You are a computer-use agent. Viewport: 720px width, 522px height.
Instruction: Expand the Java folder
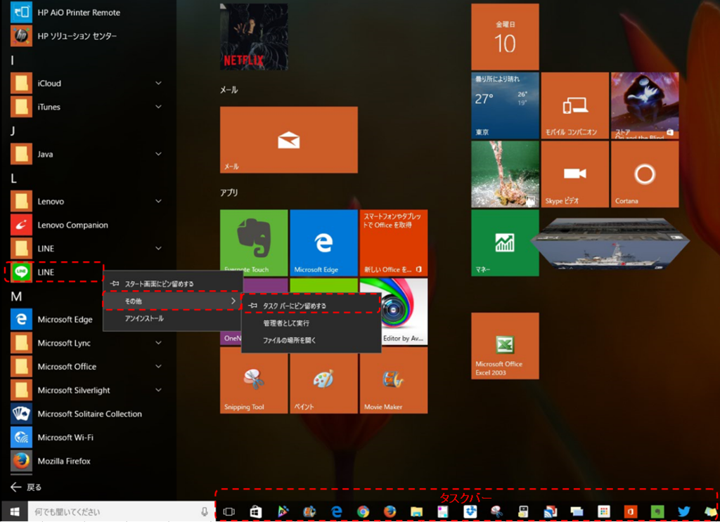(x=158, y=154)
